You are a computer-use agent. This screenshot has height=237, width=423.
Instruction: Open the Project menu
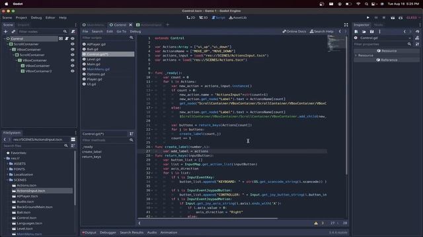pyautogui.click(x=21, y=18)
